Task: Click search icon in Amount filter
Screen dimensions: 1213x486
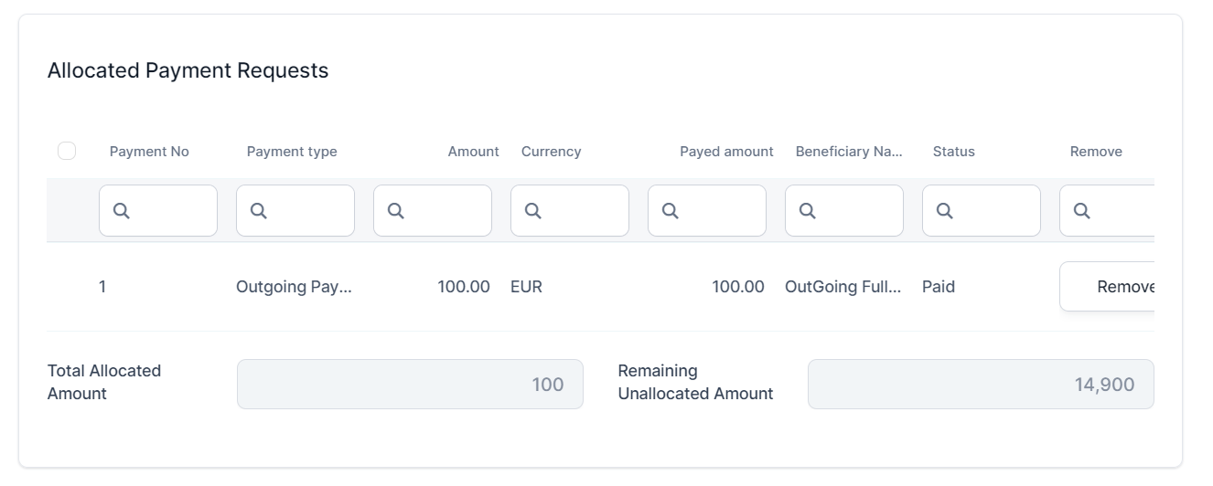Action: (396, 211)
